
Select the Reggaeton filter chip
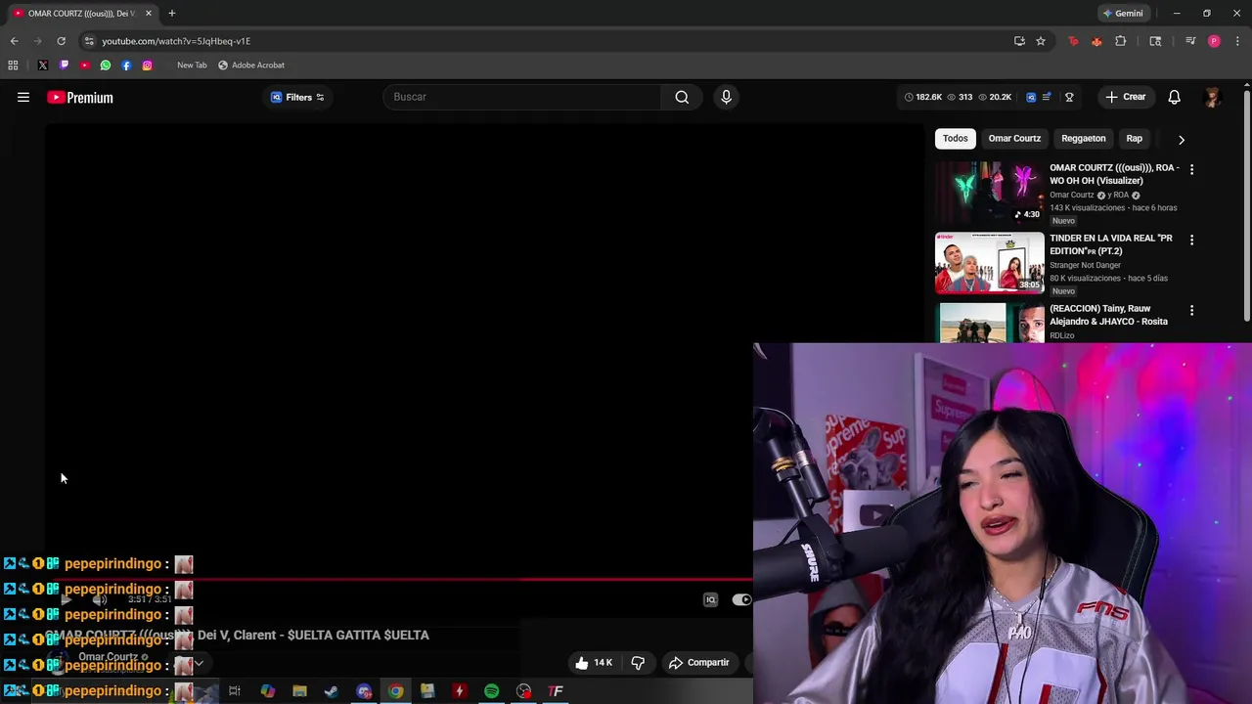[1083, 138]
